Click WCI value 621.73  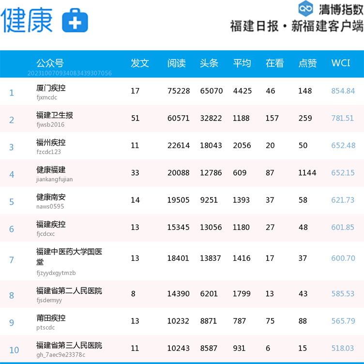point(343,200)
